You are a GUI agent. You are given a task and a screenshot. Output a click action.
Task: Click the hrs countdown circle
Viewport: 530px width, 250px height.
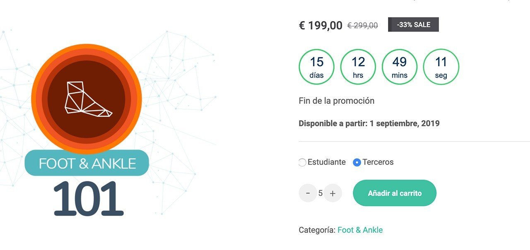[x=358, y=67]
